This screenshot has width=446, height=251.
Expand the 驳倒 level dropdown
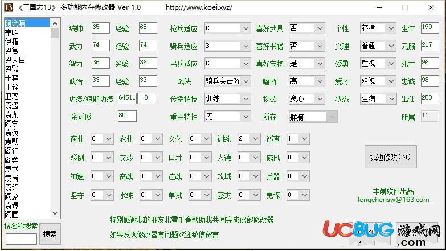point(102,157)
